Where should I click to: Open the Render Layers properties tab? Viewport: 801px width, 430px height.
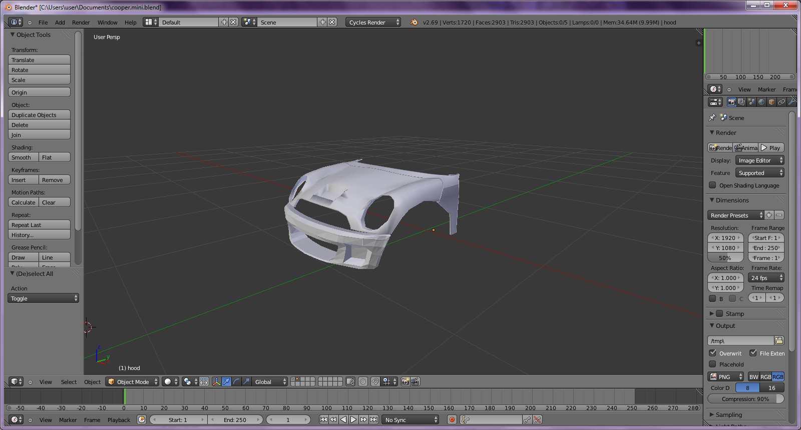click(x=741, y=102)
